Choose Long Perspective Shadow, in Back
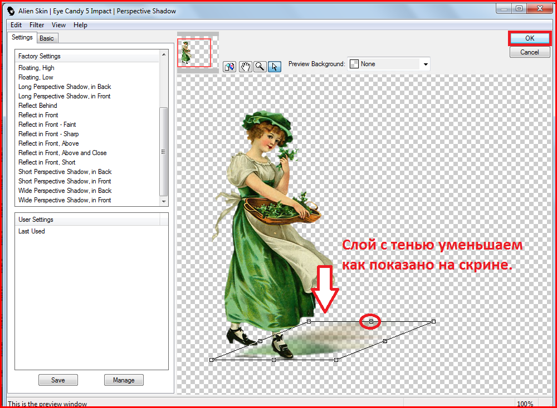The height and width of the screenshot is (408, 557). (x=65, y=87)
